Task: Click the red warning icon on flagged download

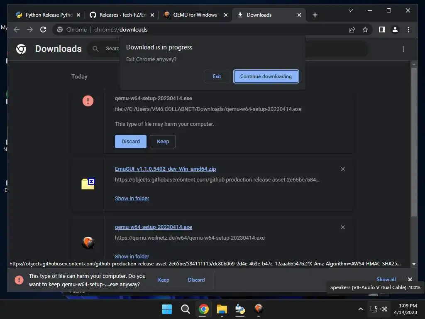Action: pos(88,101)
